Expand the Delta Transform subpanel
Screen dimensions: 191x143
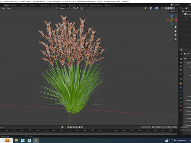point(187,97)
